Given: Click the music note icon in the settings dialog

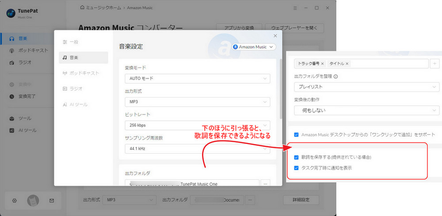Looking at the screenshot, I should pos(65,57).
